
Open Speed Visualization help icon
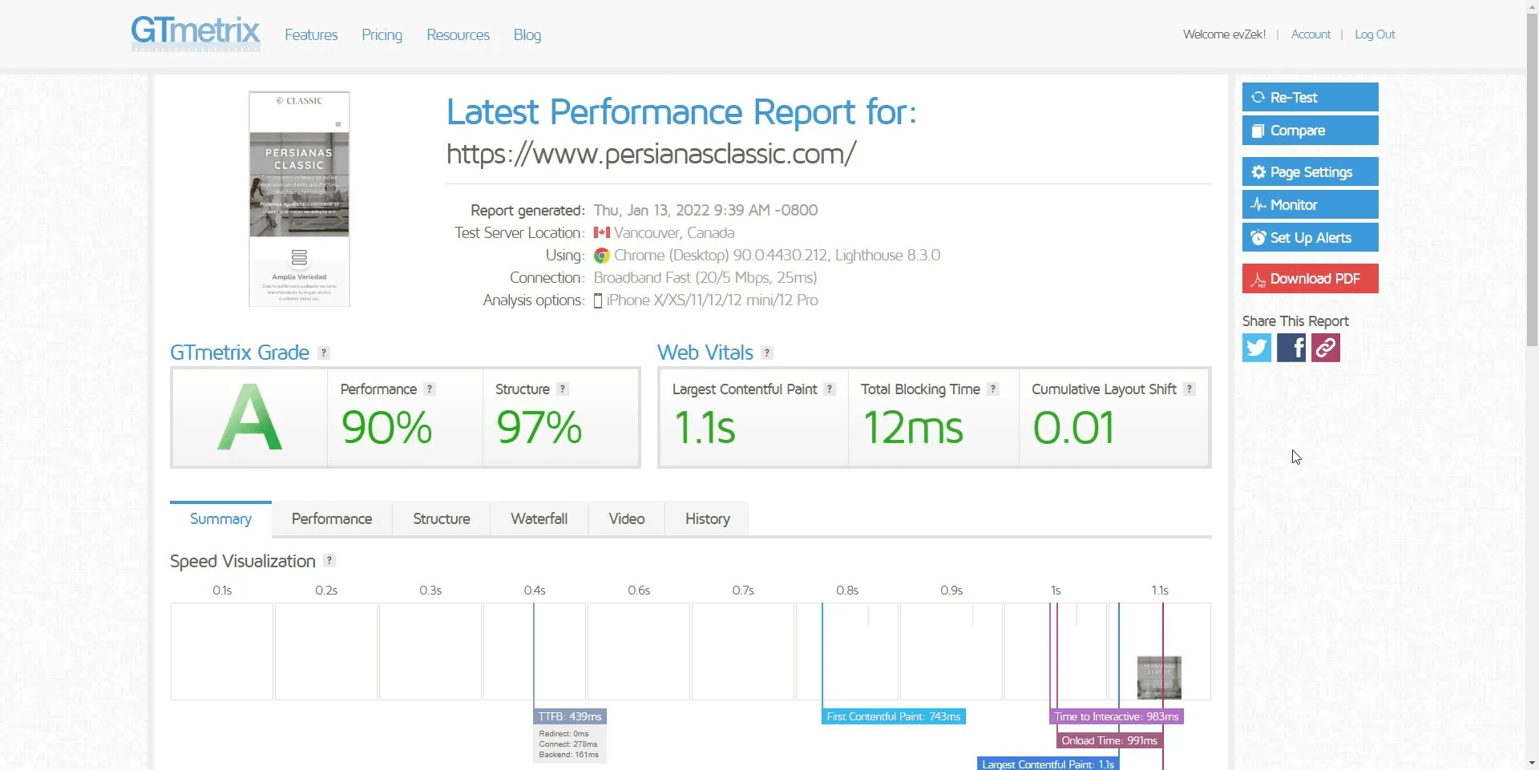[x=329, y=561]
